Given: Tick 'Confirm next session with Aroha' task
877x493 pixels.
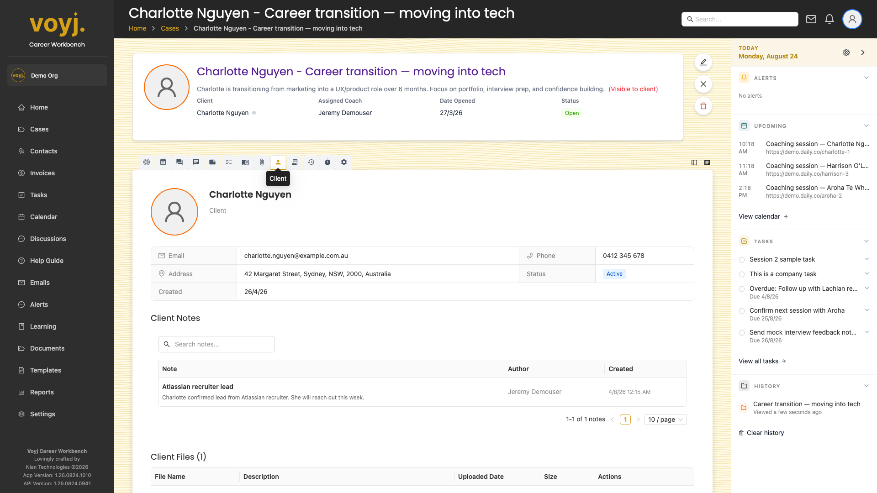Looking at the screenshot, I should coord(742,311).
